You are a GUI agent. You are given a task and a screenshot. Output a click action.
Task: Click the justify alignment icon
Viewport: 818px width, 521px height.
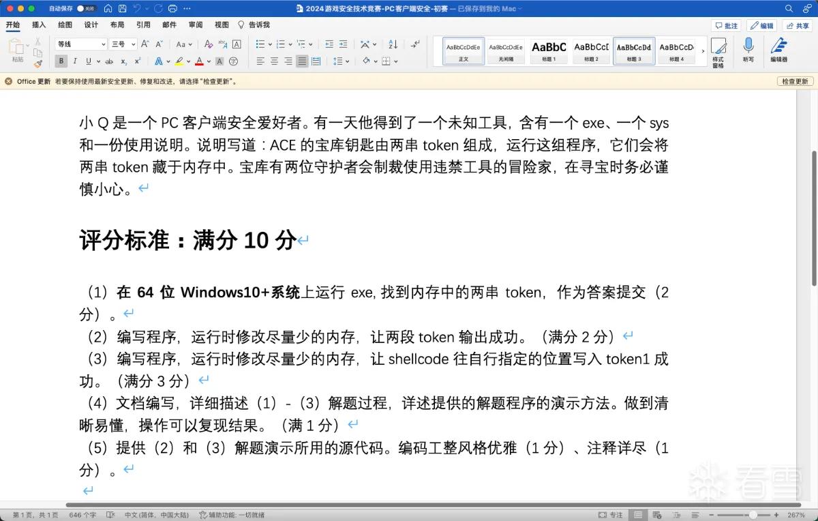pyautogui.click(x=302, y=61)
